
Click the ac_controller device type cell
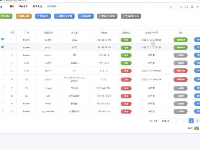(48, 111)
